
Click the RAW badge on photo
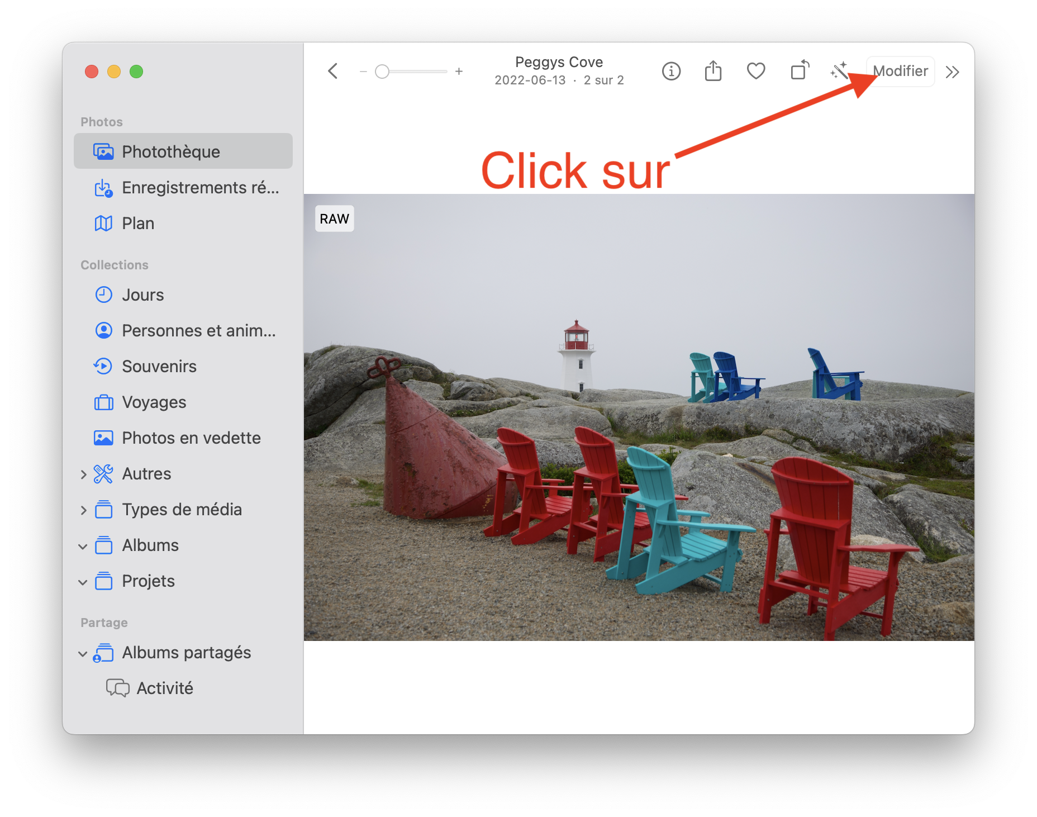point(334,219)
